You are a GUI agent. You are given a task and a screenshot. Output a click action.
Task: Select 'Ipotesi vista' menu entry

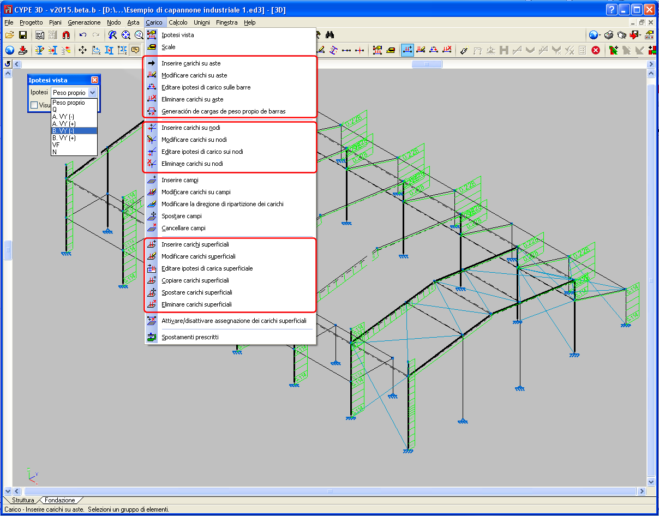tap(231, 35)
